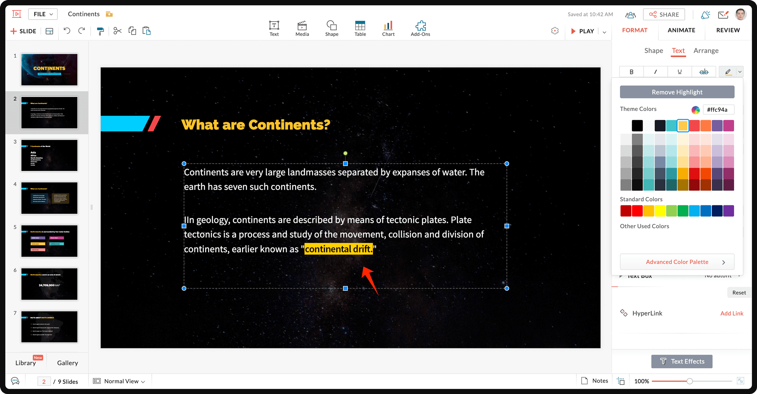This screenshot has height=394, width=757.
Task: Click the fit-to-screen icon
Action: [741, 381]
